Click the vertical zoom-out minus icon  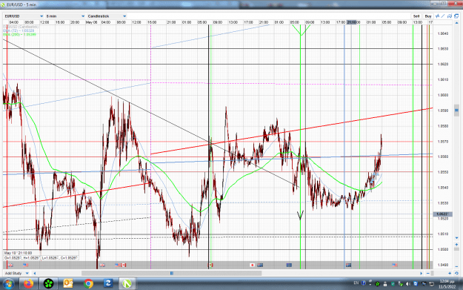[456, 266]
